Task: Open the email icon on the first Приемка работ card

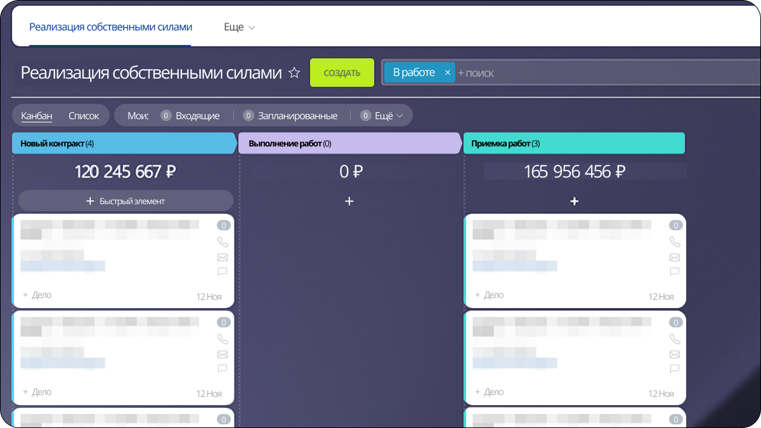Action: pyautogui.click(x=675, y=257)
